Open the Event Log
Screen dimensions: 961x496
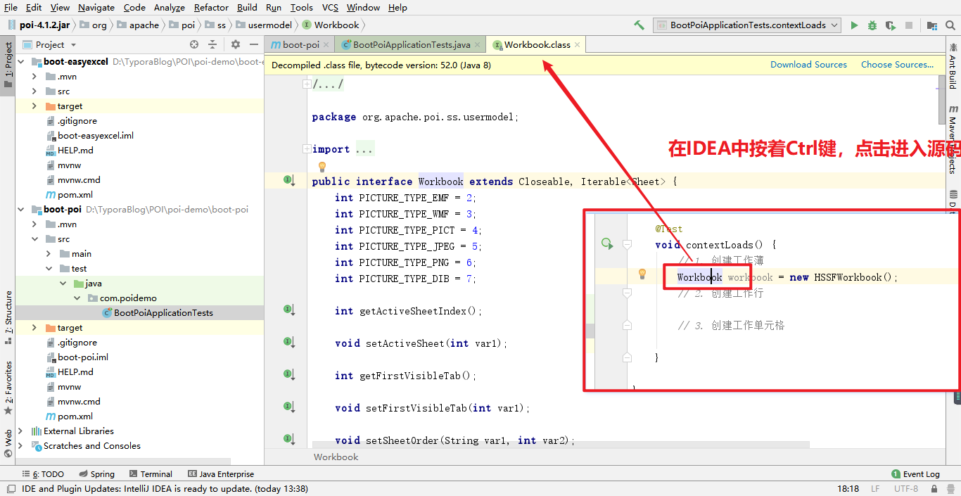tap(915, 474)
